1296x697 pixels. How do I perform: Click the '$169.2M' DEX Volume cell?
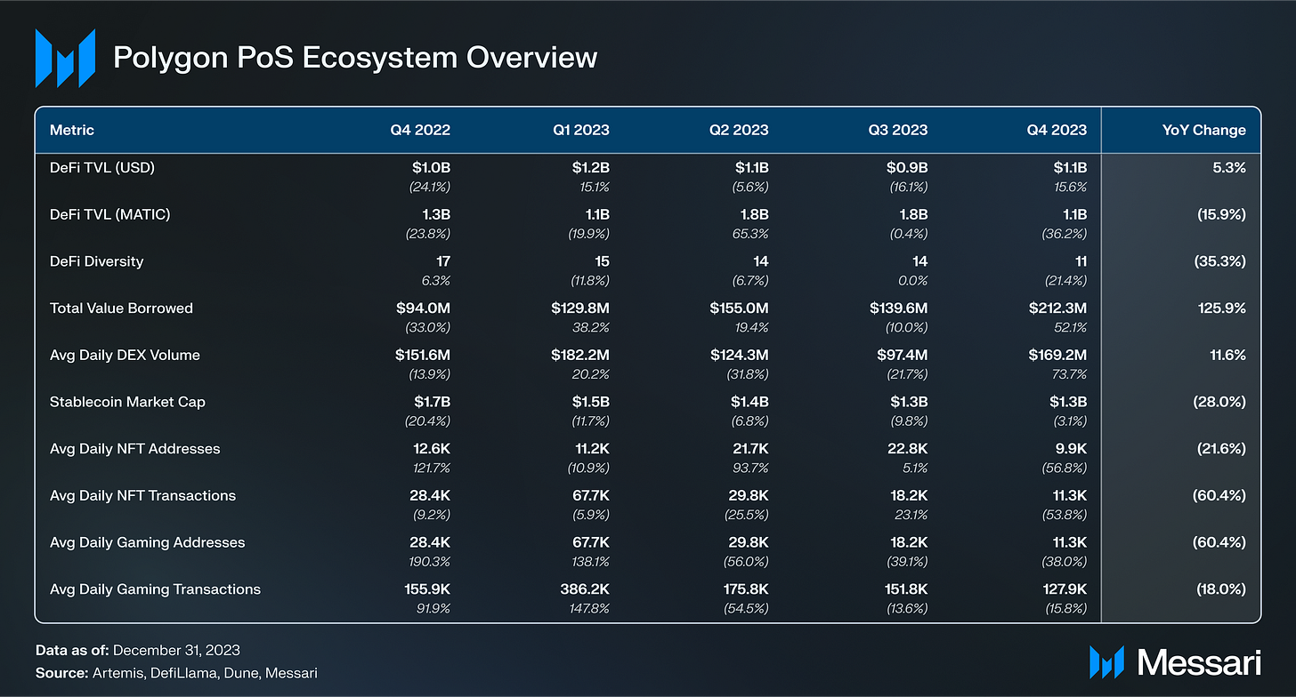click(x=1057, y=355)
